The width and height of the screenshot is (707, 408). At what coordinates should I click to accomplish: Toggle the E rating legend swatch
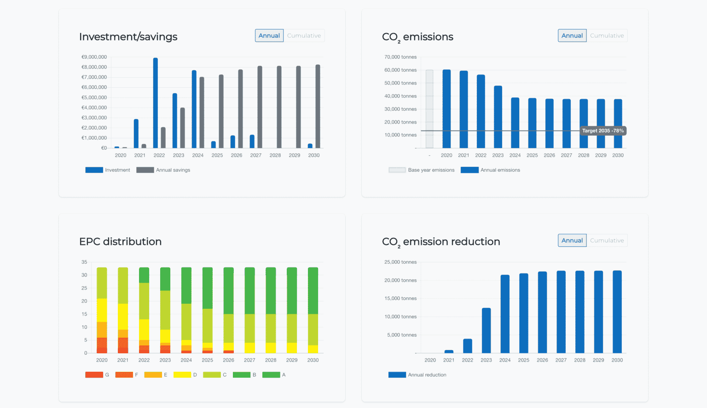(153, 375)
